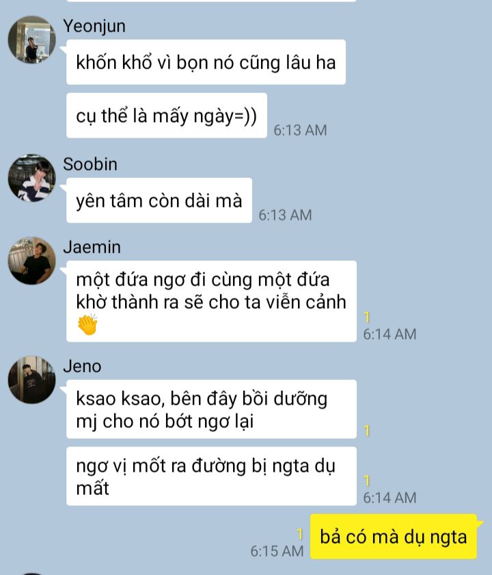Tap the 'ngơ vị mốt ra đường' bubble

pyautogui.click(x=211, y=476)
